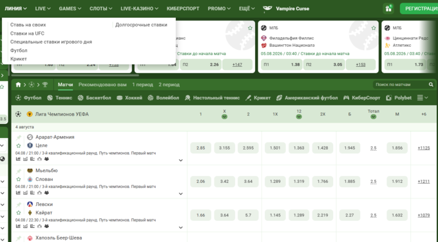Select the Крикет sport filter
Viewport: 438px width, 242px height.
click(258, 98)
